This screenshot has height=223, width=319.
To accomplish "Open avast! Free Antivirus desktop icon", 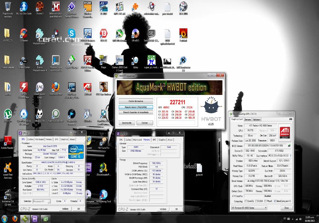I will 8,171.
